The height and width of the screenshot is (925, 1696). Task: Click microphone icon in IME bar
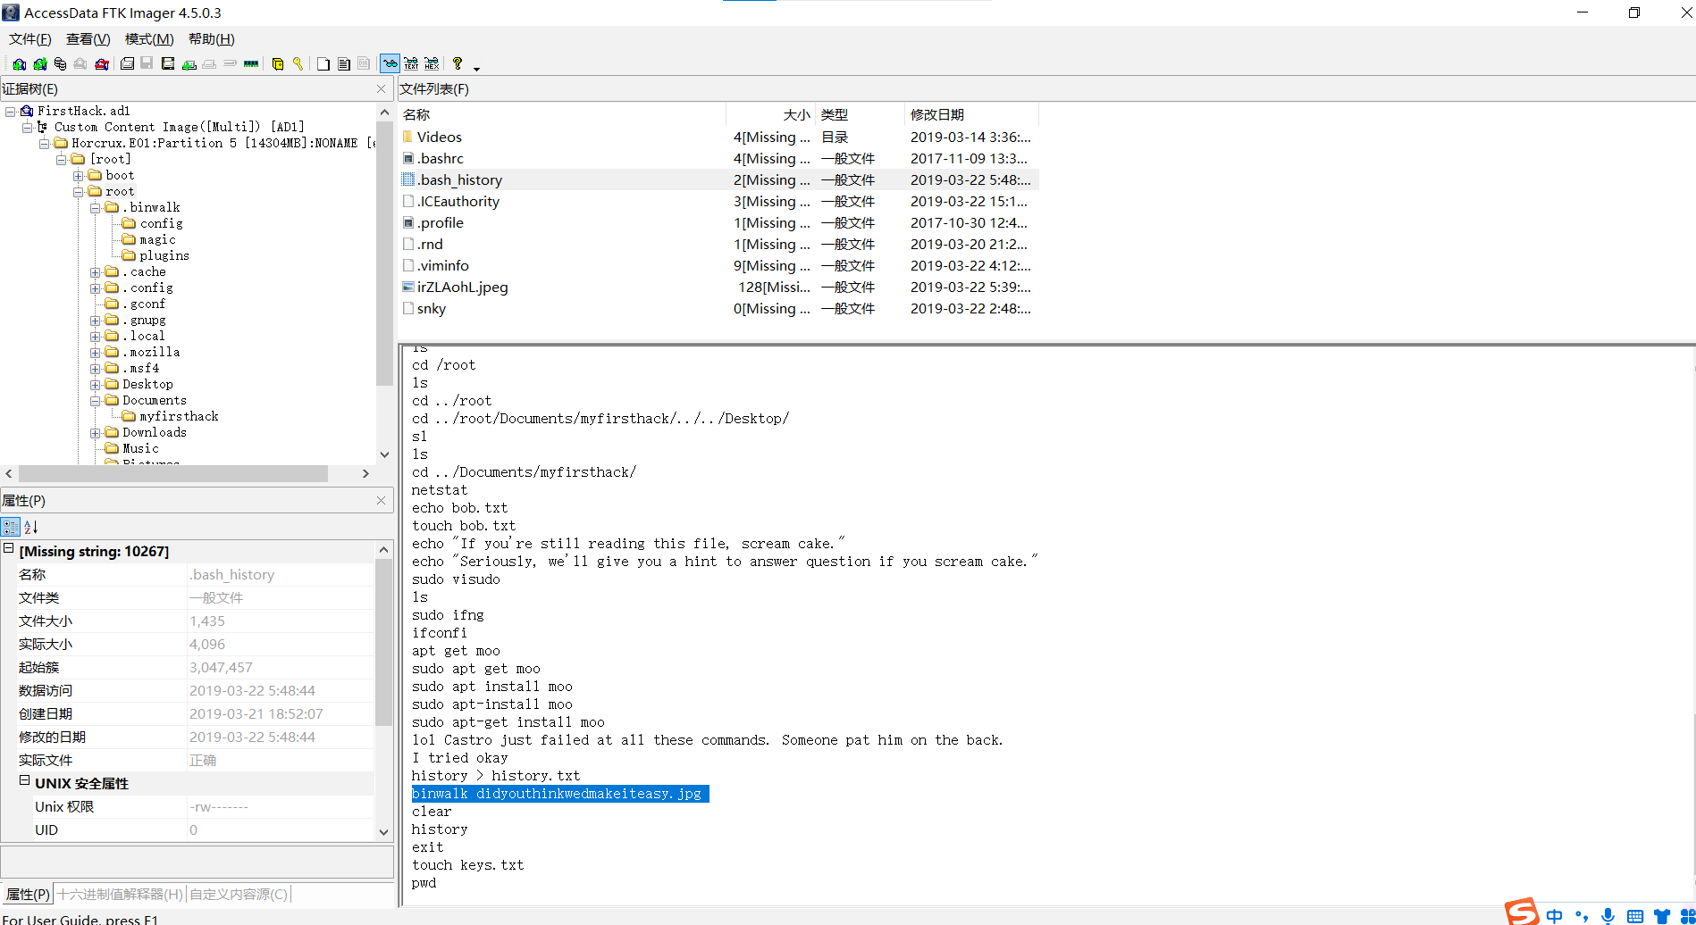[x=1608, y=915]
